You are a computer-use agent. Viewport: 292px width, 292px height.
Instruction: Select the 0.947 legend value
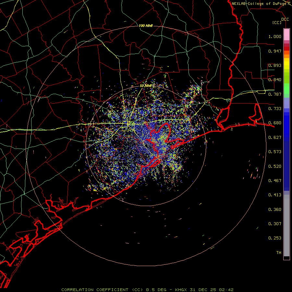click(x=275, y=51)
